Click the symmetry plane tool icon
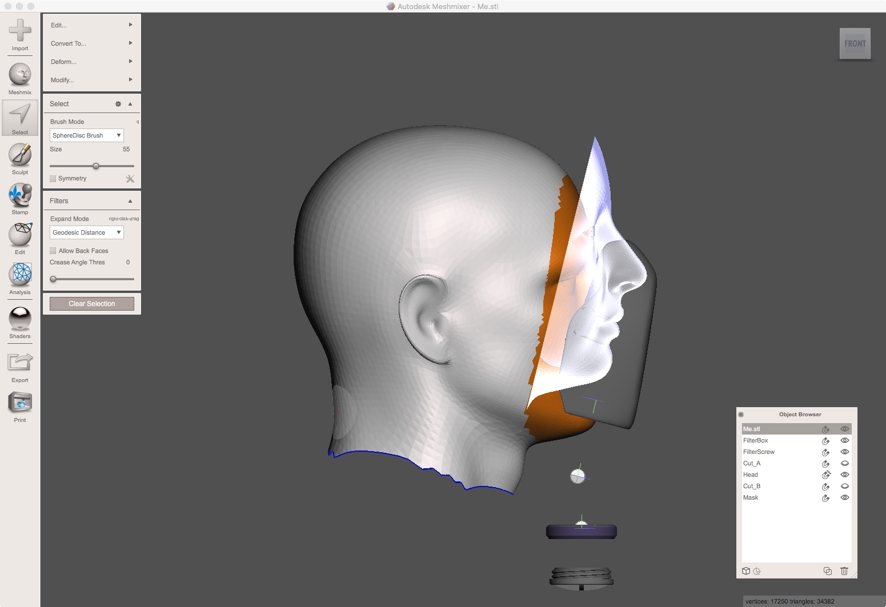This screenshot has width=886, height=607. 130,179
